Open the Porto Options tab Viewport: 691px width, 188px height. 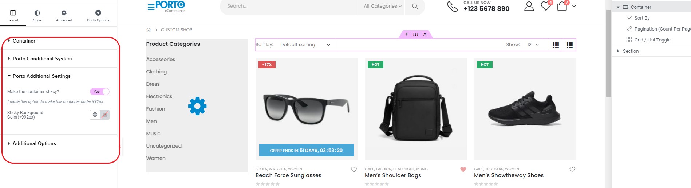click(98, 16)
